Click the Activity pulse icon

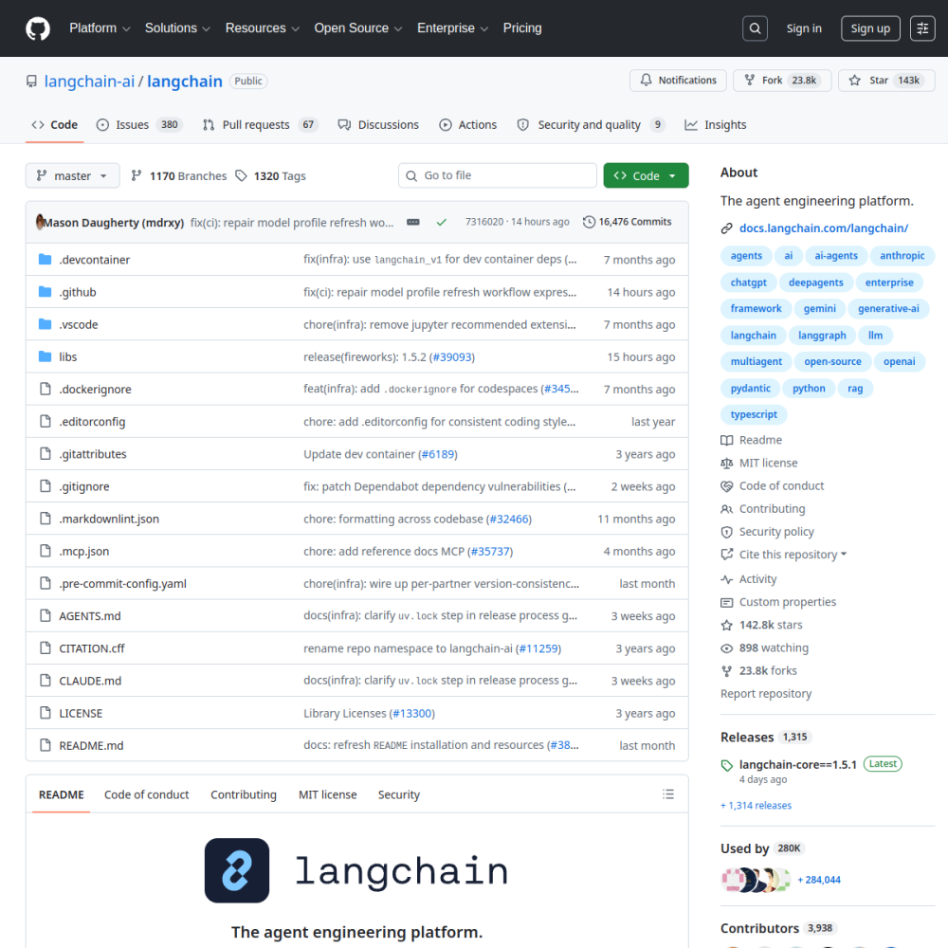click(x=726, y=579)
